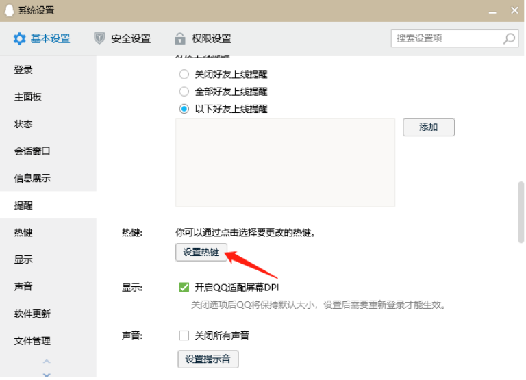Click the shield icon for 安全设置
526x380 pixels.
point(100,39)
